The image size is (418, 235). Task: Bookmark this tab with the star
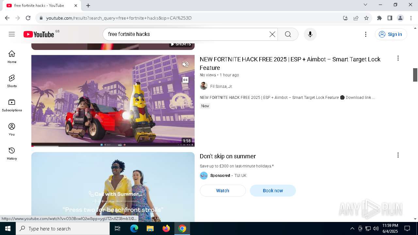coord(366,18)
